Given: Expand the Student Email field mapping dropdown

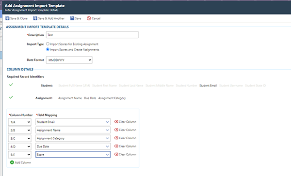Looking at the screenshot, I should [107, 122].
